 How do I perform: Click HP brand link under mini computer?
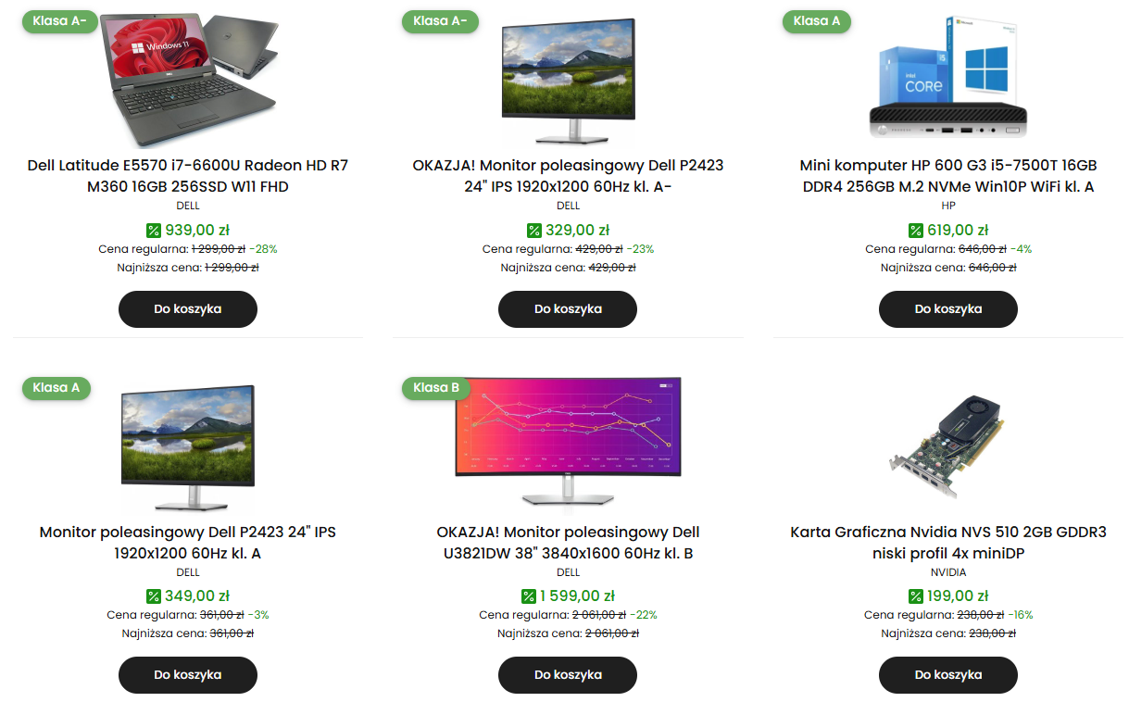point(947,206)
